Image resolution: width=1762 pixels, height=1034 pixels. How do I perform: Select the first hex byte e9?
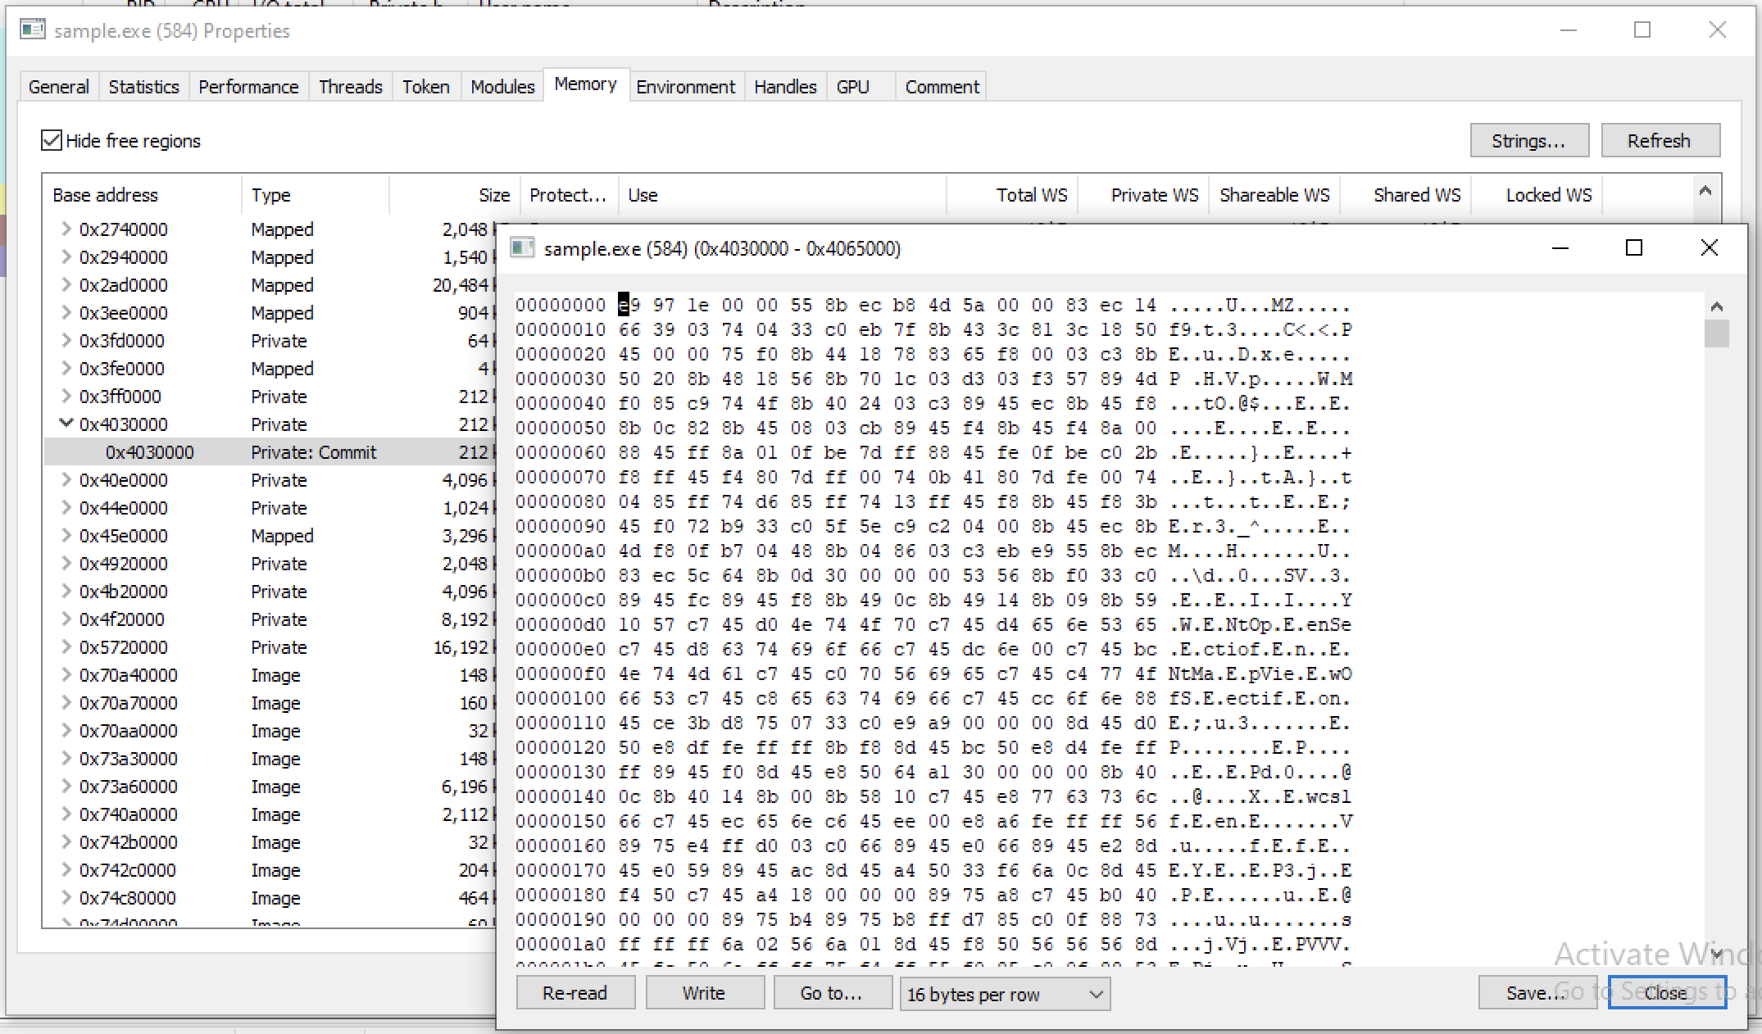pyautogui.click(x=629, y=306)
